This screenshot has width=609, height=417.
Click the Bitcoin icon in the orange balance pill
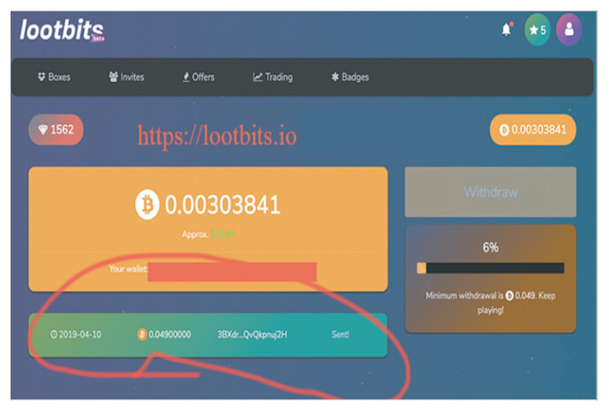pos(504,130)
